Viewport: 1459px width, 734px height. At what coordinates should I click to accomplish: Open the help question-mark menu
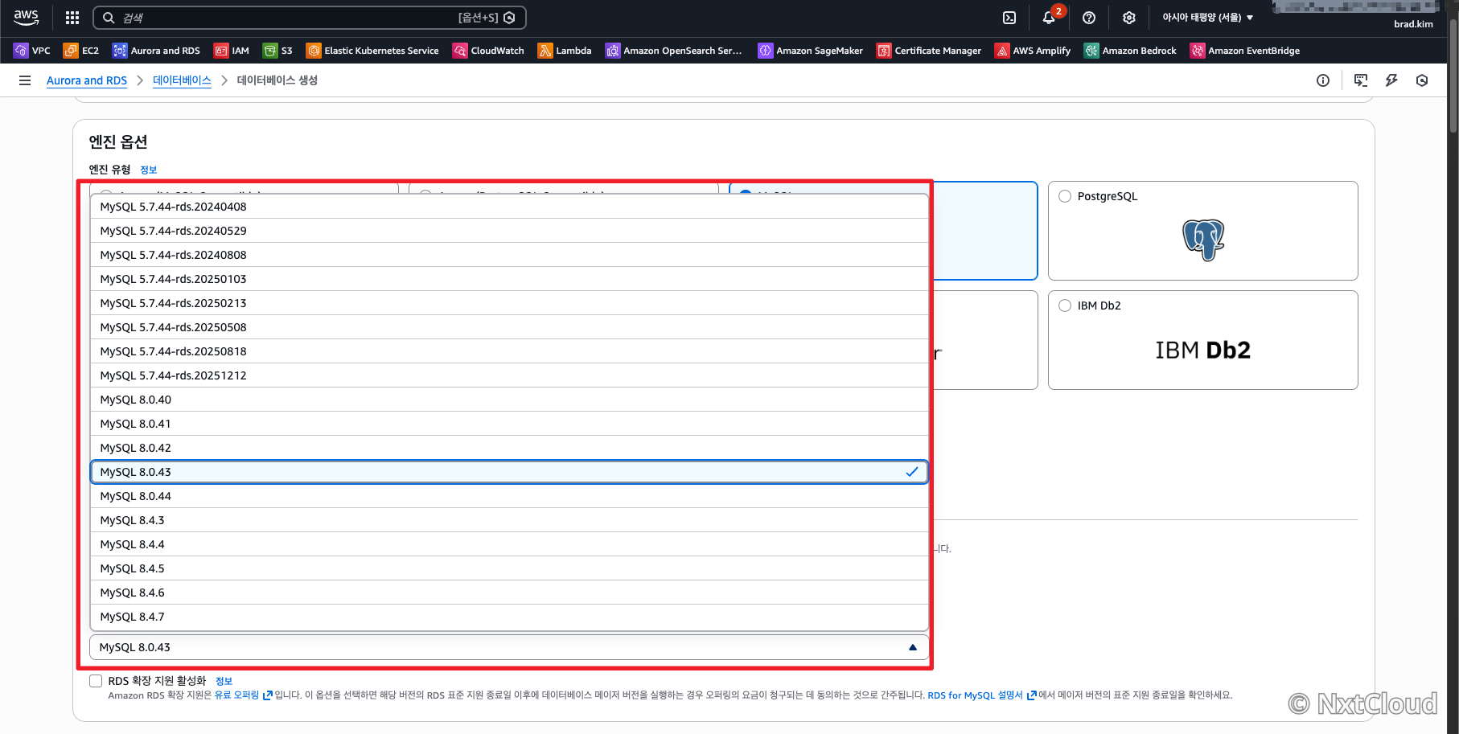pos(1089,18)
